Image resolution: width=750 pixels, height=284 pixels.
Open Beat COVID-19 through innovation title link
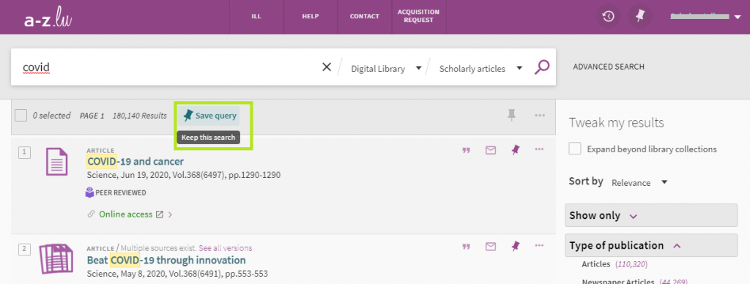pos(166,261)
